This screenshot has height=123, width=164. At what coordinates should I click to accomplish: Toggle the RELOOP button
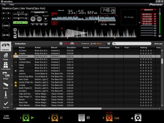45,19
